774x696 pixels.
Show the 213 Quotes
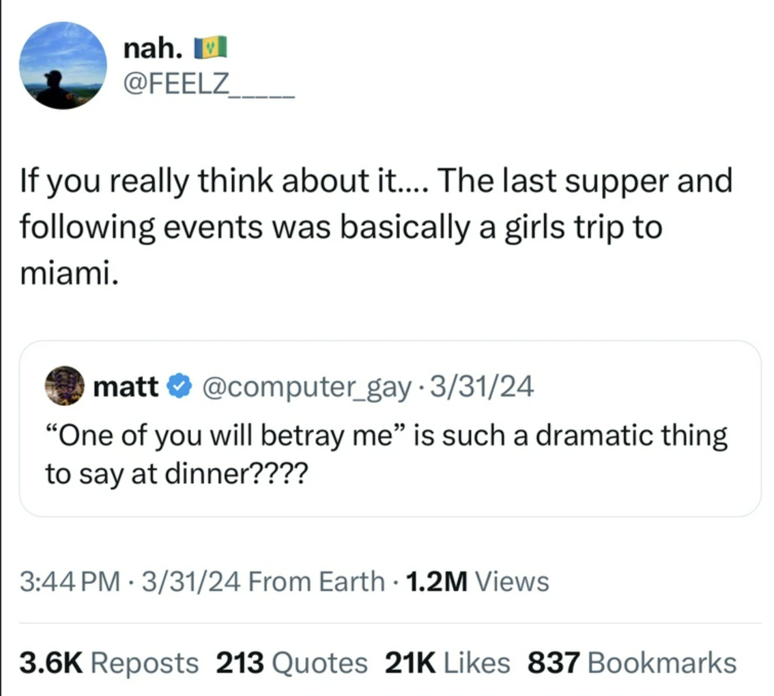click(291, 663)
